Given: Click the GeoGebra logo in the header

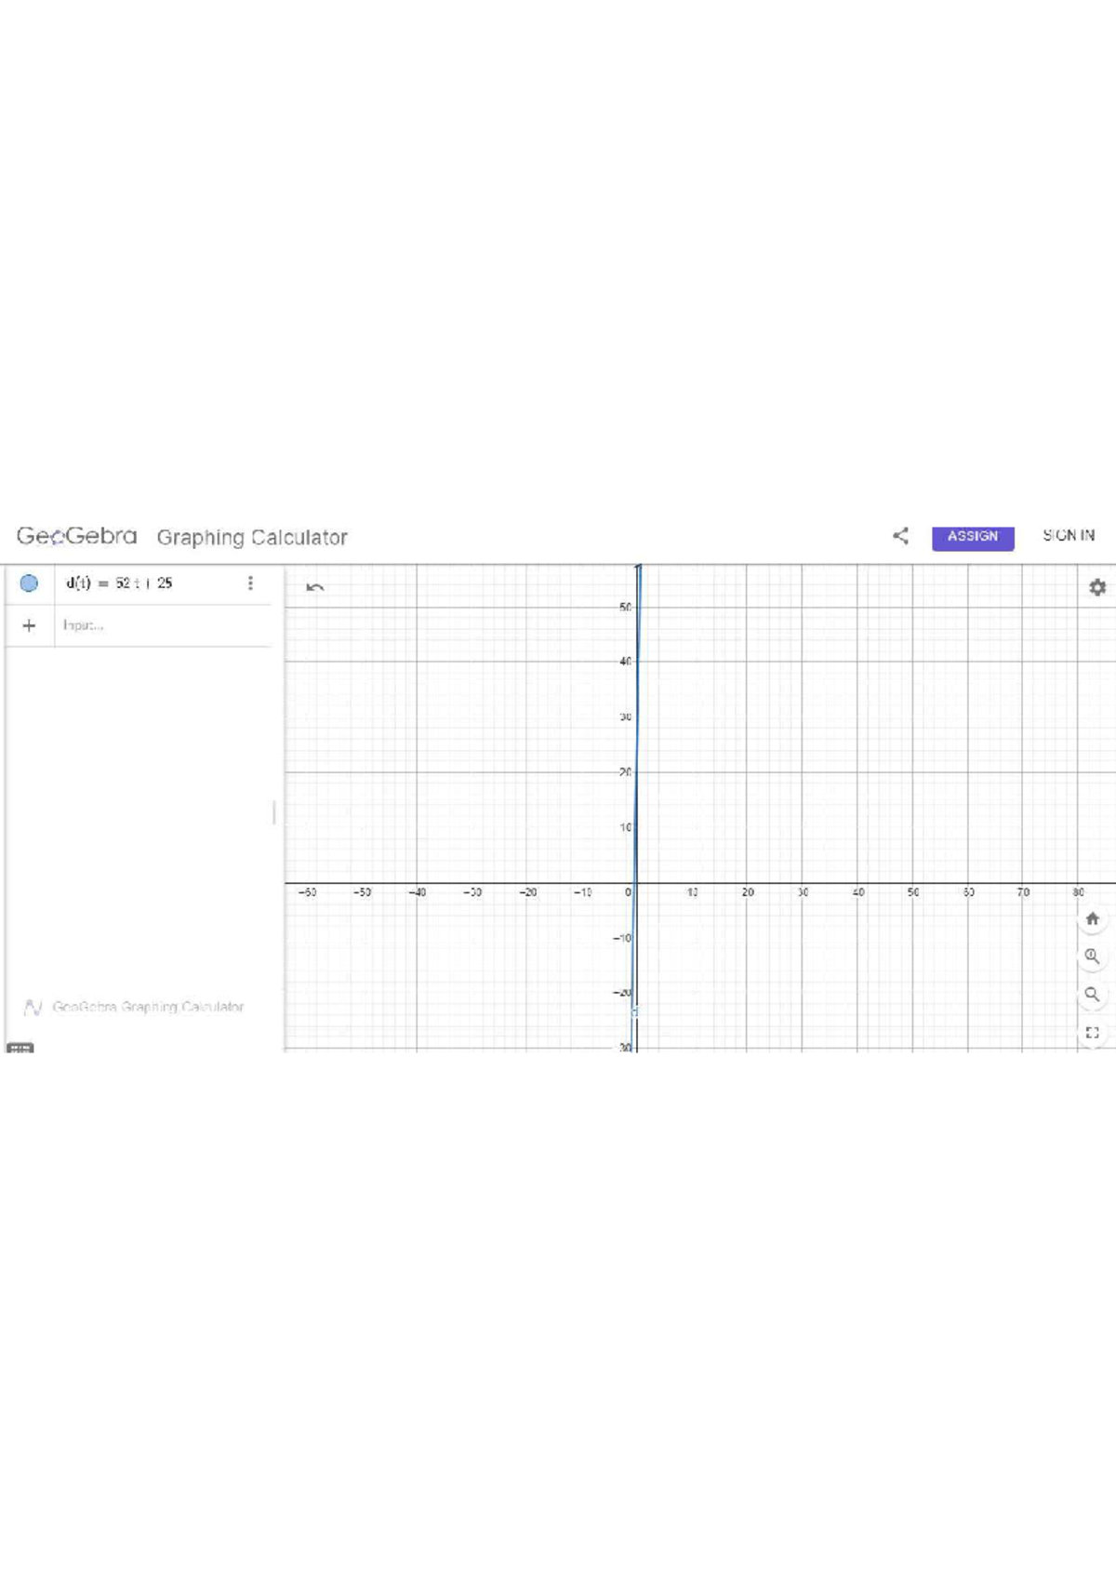Looking at the screenshot, I should click(76, 537).
